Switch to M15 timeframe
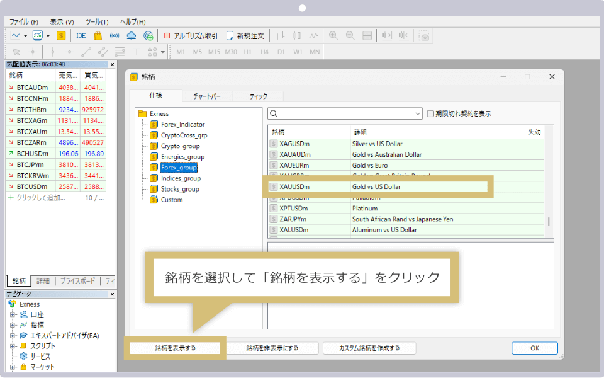604x378 pixels. 214,52
